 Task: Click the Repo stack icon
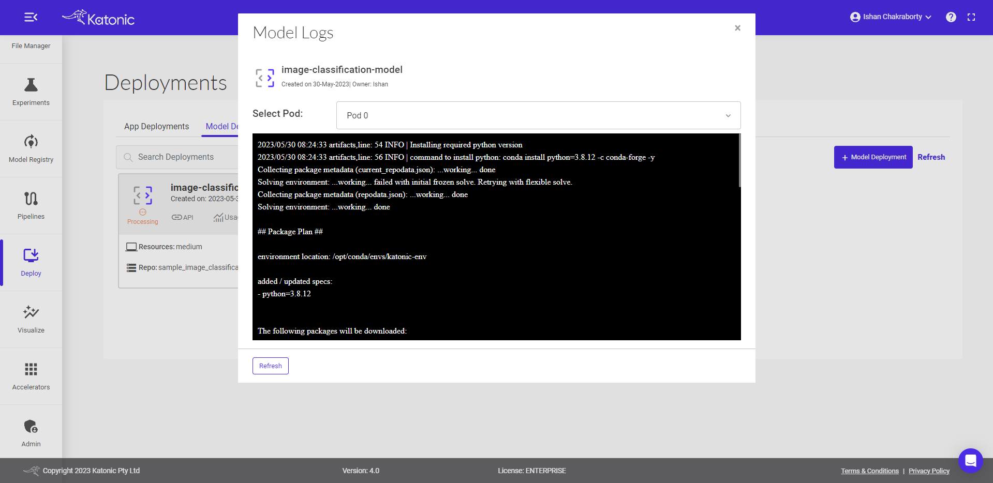point(131,268)
